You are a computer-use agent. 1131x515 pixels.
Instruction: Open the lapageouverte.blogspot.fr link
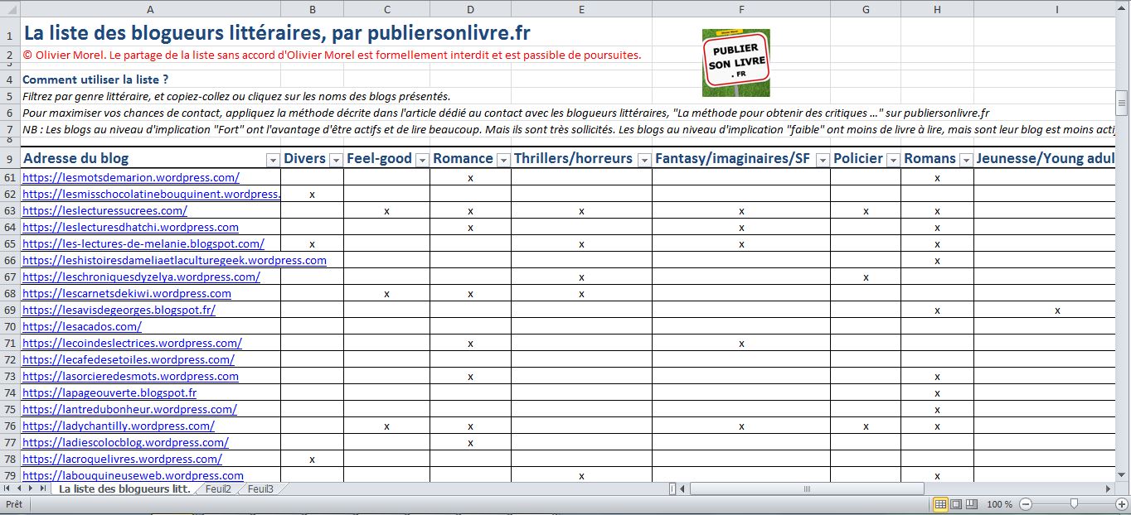pyautogui.click(x=109, y=392)
